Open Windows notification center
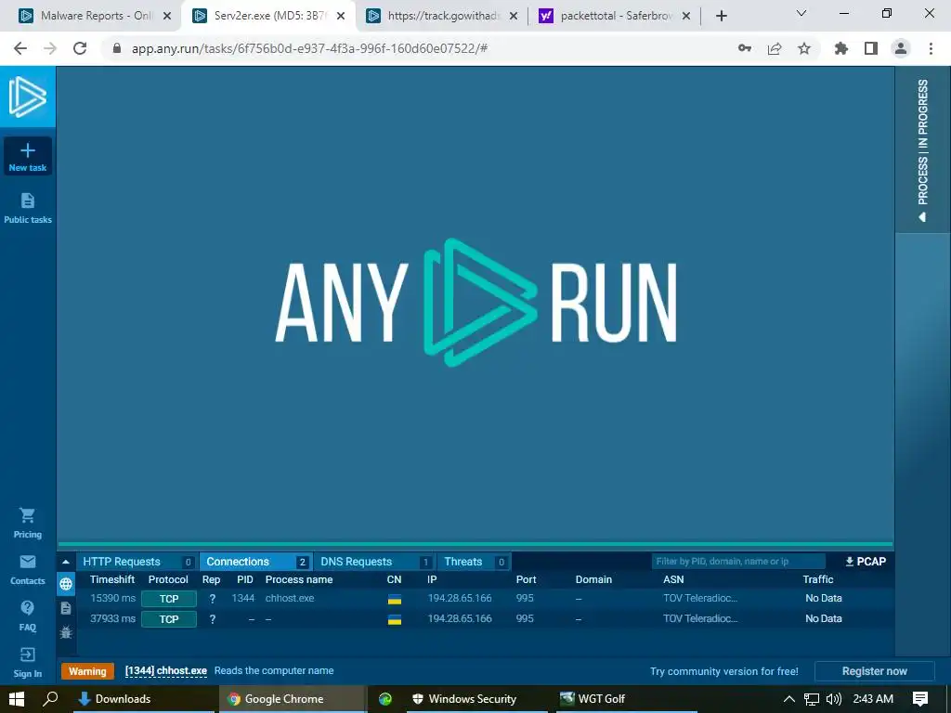 coord(920,699)
